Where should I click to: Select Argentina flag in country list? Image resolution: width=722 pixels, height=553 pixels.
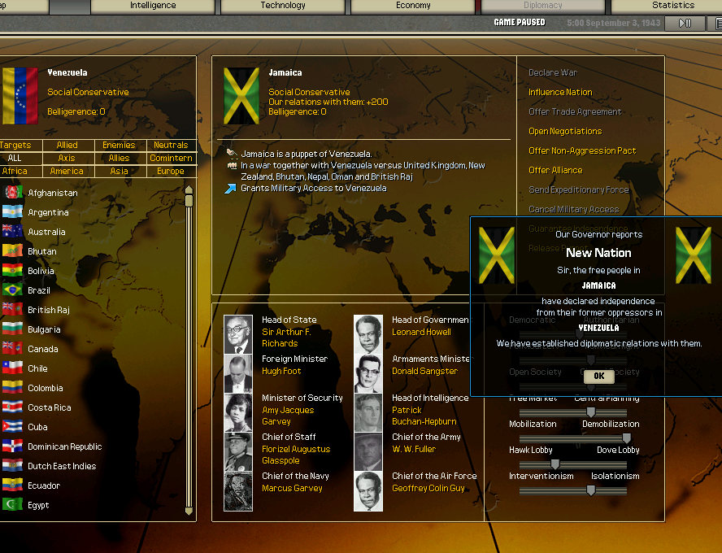12,211
